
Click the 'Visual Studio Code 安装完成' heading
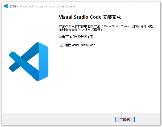click(90, 17)
